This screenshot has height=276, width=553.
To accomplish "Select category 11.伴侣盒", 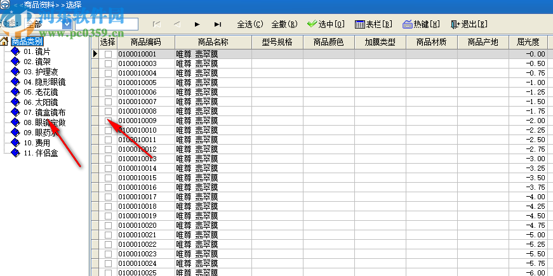I will (41, 154).
